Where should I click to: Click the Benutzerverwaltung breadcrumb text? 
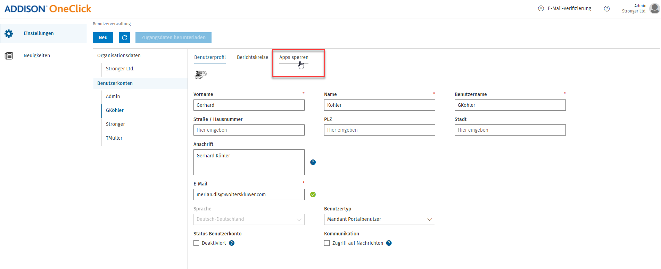[112, 24]
